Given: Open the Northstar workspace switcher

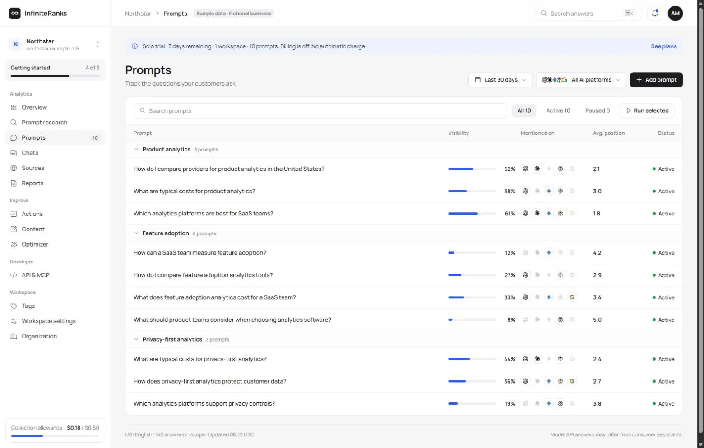Looking at the screenshot, I should (x=55, y=44).
